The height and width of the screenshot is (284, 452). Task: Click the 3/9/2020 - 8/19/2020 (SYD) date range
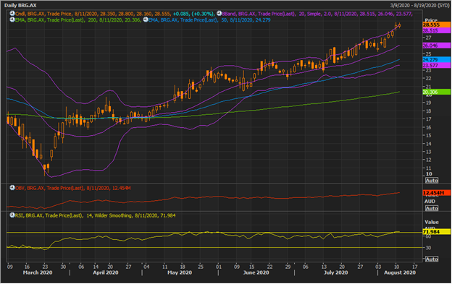[419, 6]
